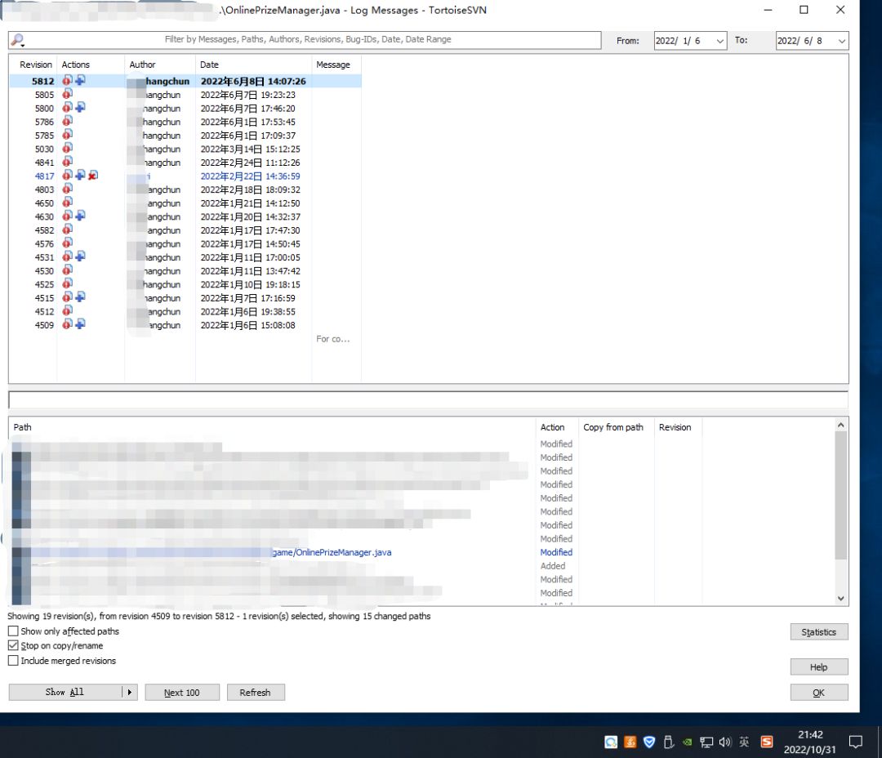
Task: Open the Statistics dialog
Action: pyautogui.click(x=818, y=632)
